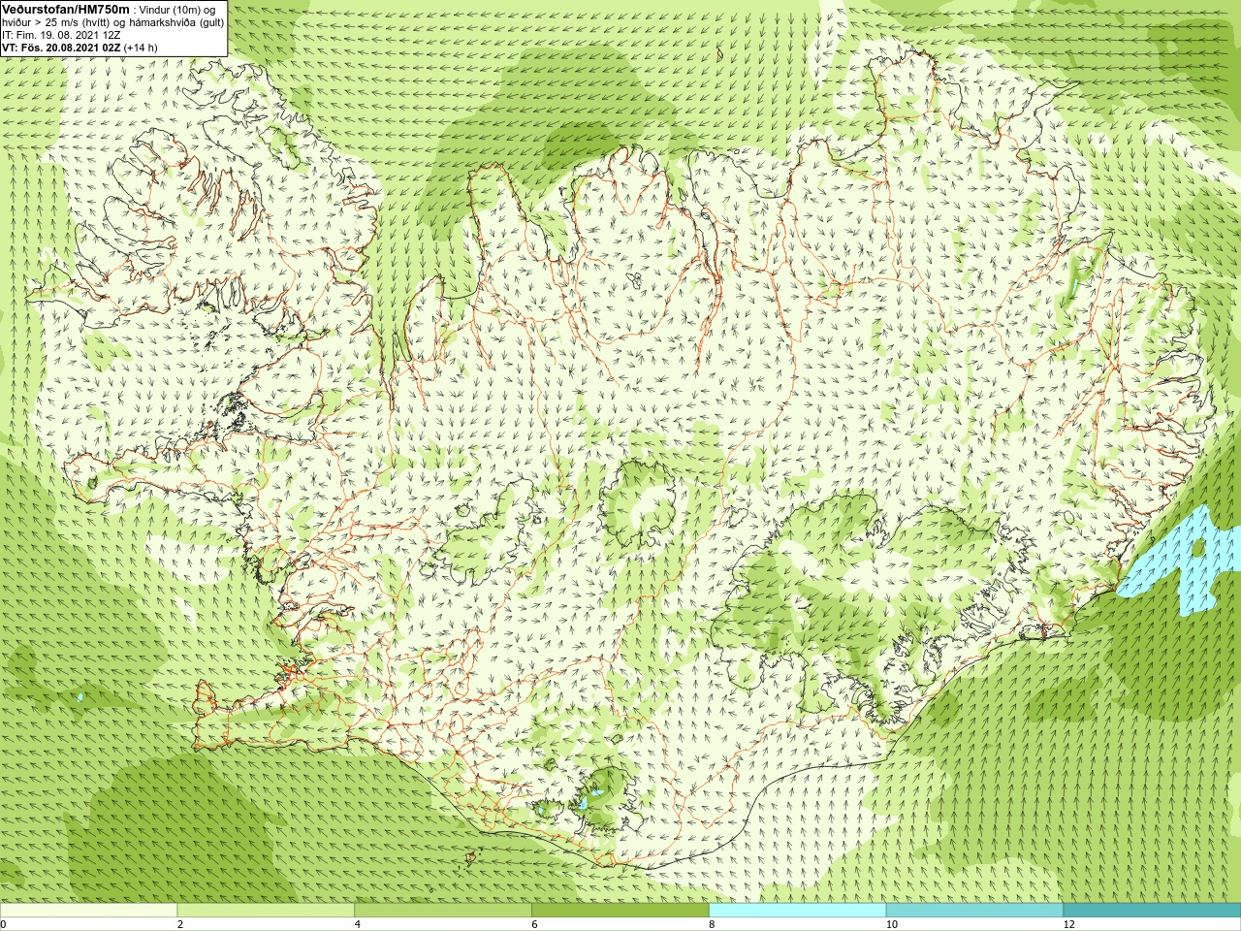The width and height of the screenshot is (1241, 931).
Task: Click the light green 2–4 scale swatch
Action: click(x=266, y=911)
